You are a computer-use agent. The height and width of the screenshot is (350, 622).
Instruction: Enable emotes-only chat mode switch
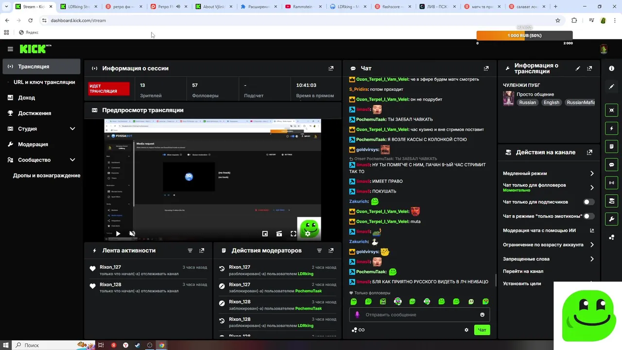coord(588,216)
